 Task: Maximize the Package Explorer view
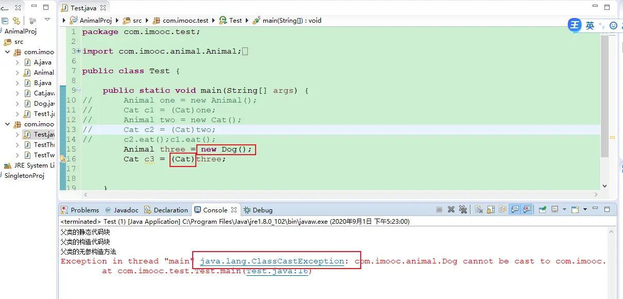45,7
